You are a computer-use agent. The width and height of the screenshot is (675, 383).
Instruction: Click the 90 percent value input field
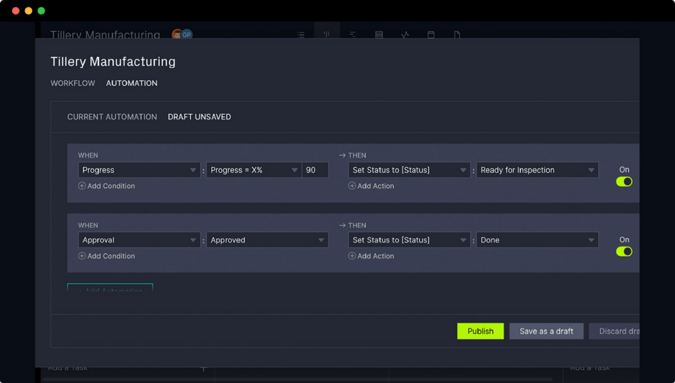[315, 170]
